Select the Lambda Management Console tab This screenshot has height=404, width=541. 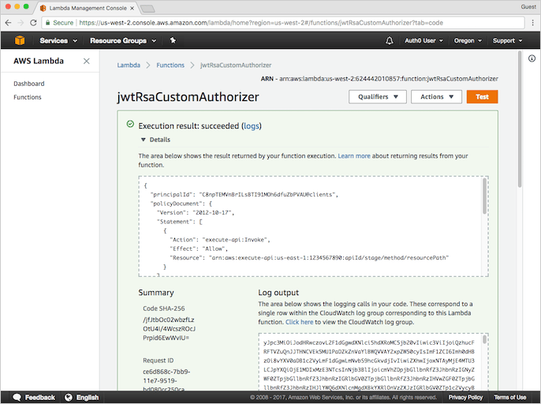coord(87,8)
